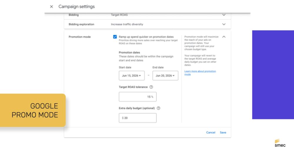Collapse the Promotion mode section

(224, 37)
